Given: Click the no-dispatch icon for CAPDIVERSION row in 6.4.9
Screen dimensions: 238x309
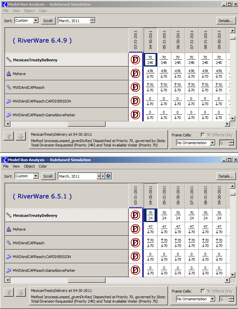Looking at the screenshot, I should point(135,101).
